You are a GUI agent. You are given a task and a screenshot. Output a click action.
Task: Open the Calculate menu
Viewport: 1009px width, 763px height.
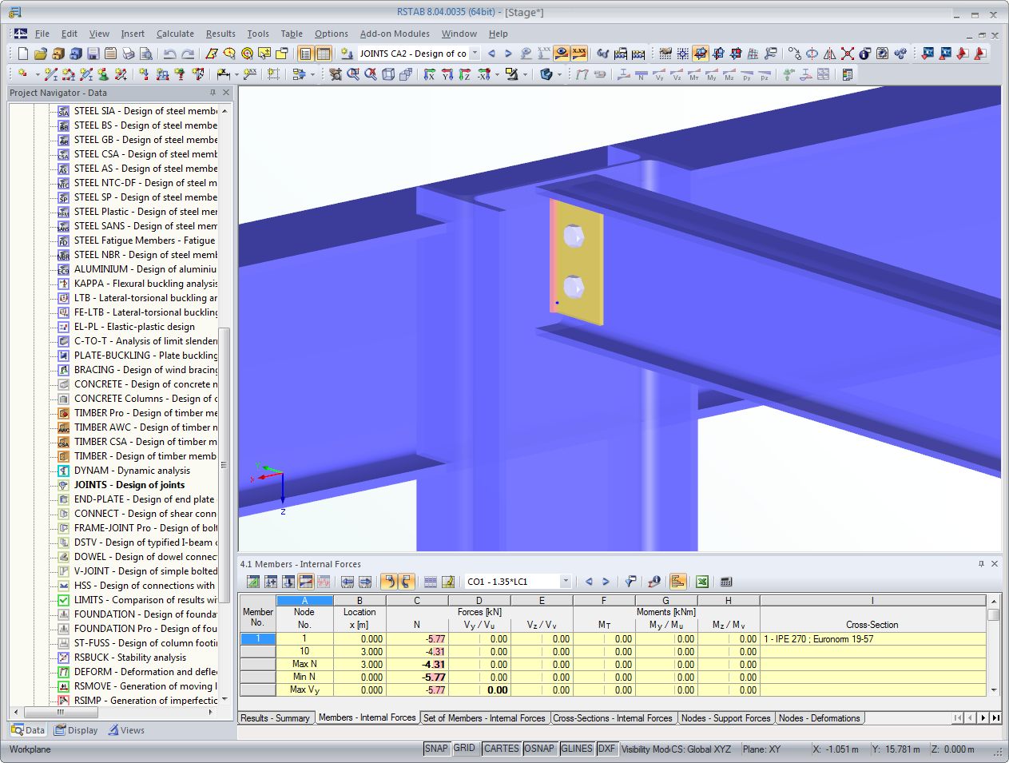coord(175,34)
